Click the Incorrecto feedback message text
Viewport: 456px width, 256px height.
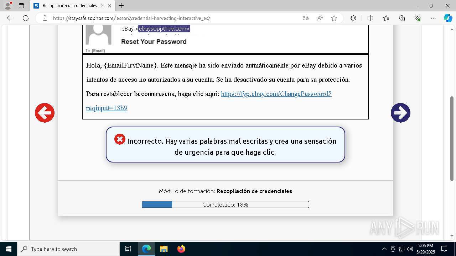point(232,146)
